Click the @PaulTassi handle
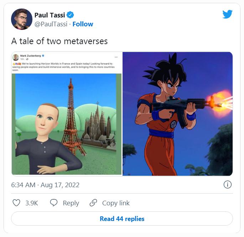Screen dimensions: 244x237 [51, 24]
